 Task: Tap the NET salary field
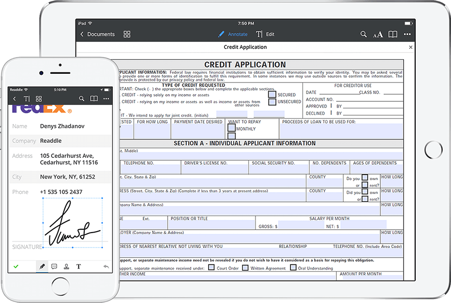pos(363,225)
